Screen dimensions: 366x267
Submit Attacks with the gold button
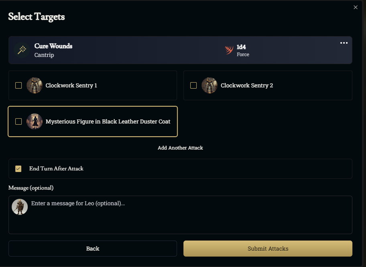268,249
